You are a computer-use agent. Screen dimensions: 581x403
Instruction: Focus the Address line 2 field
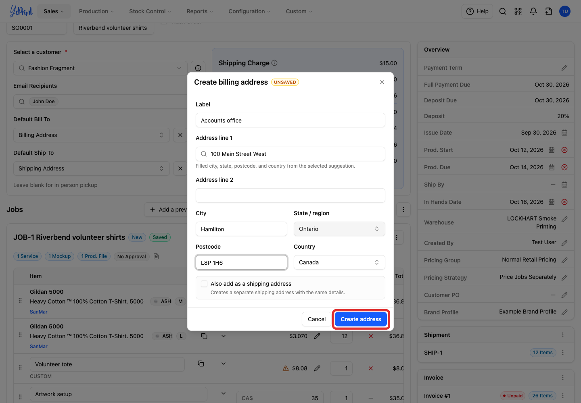pyautogui.click(x=290, y=195)
